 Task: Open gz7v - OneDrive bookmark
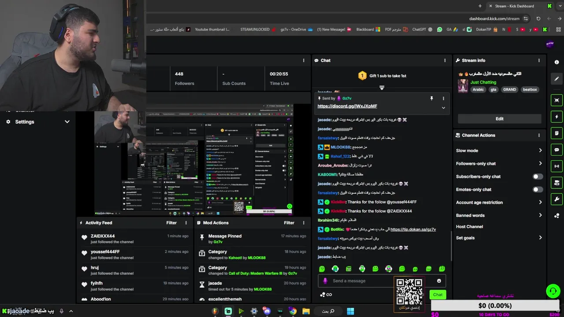pyautogui.click(x=297, y=29)
